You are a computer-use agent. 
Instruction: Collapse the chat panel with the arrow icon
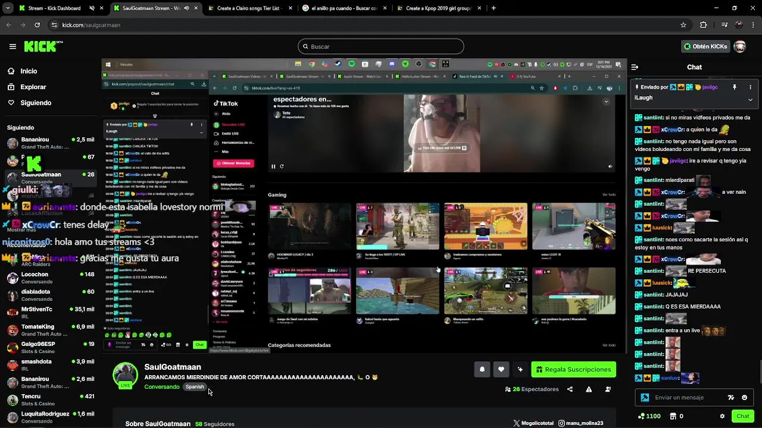pos(635,67)
